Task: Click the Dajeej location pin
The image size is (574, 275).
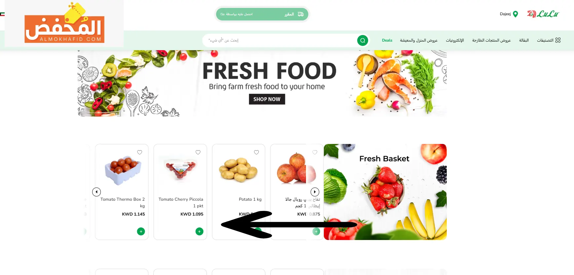Action: 515,14
